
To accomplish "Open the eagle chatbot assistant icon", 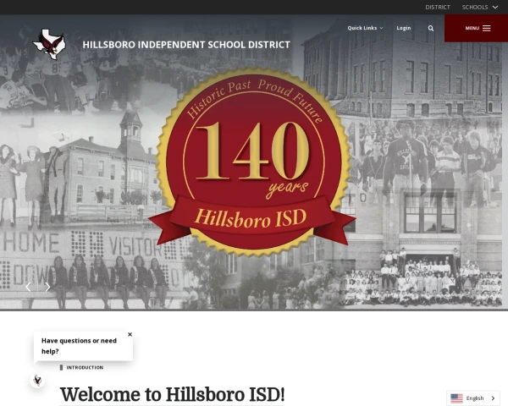I will point(37,381).
